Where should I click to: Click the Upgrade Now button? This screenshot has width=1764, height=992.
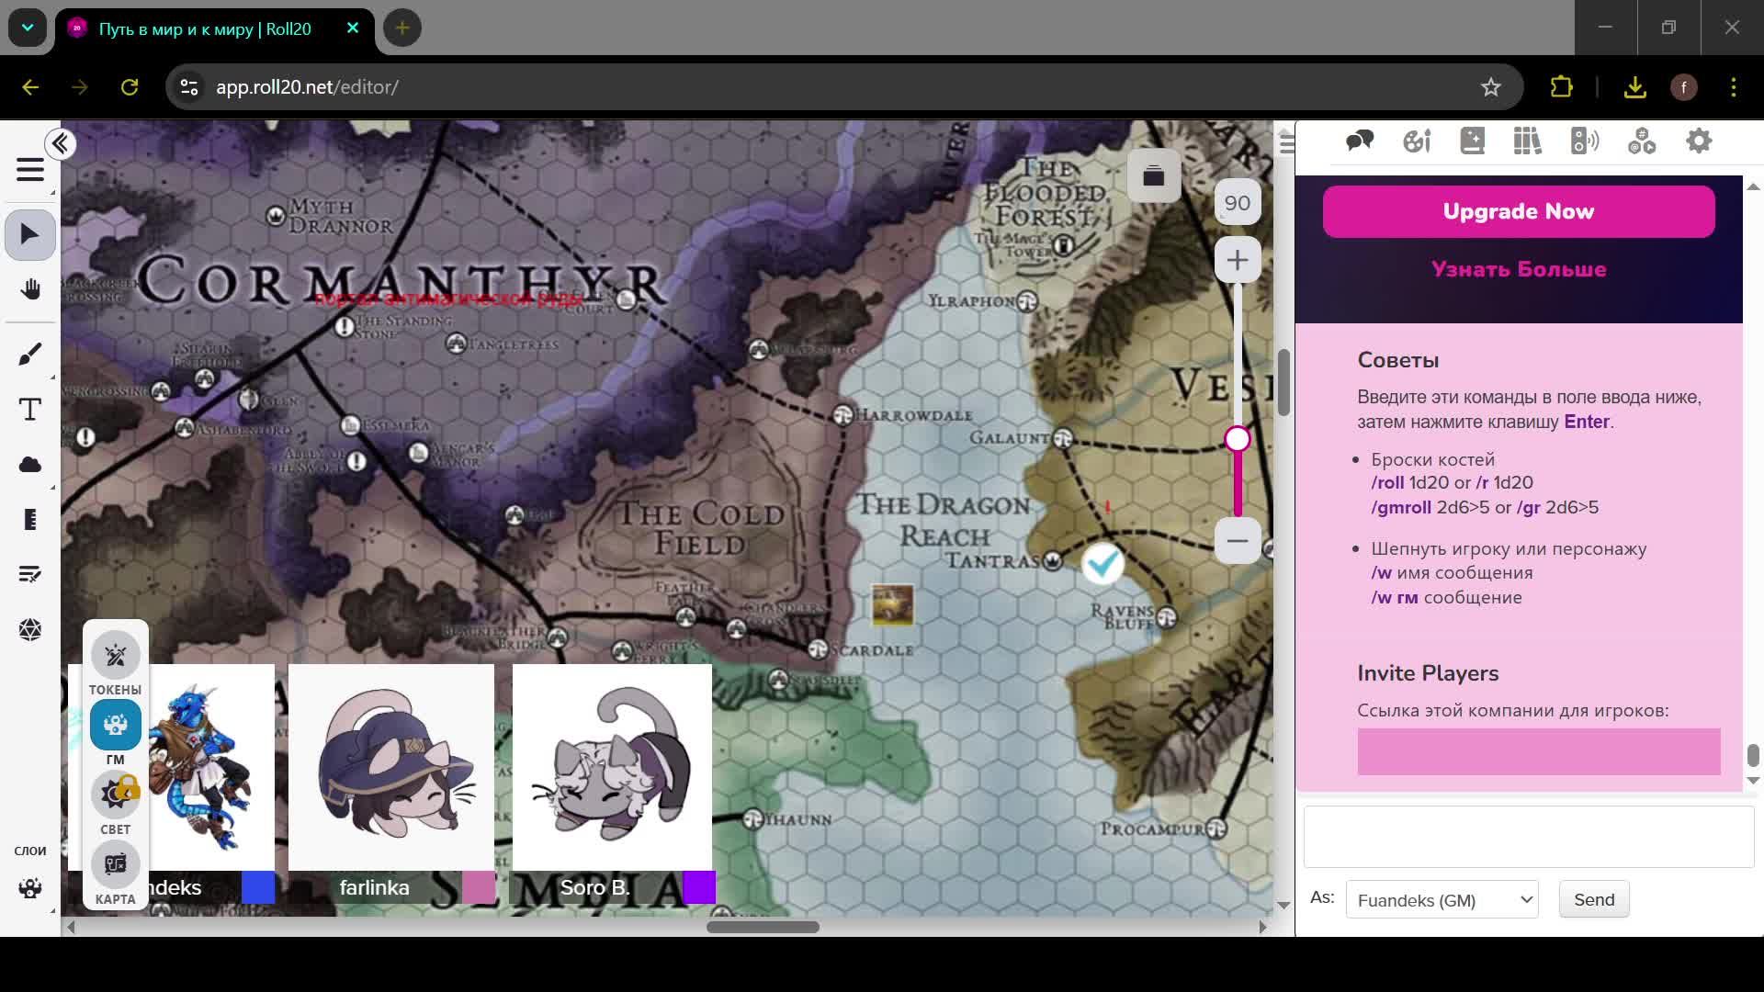pos(1518,211)
